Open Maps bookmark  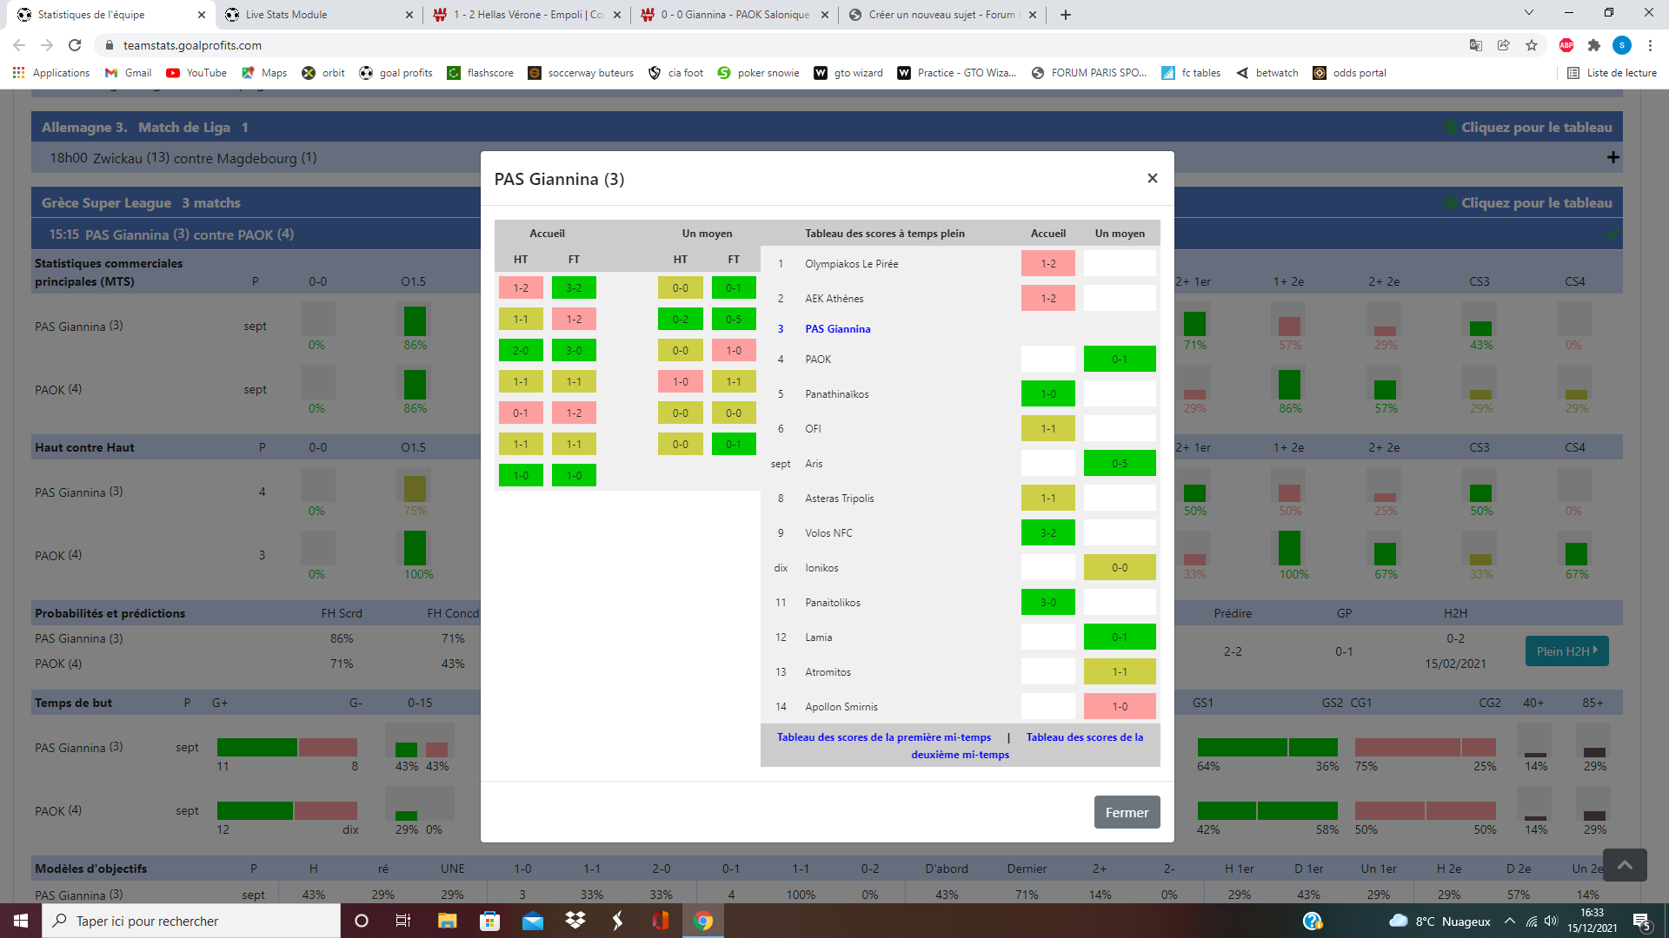[264, 73]
